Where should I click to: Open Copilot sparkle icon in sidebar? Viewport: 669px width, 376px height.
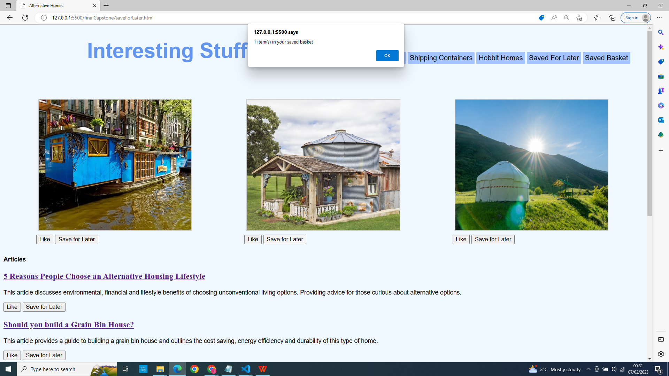pos(661,47)
